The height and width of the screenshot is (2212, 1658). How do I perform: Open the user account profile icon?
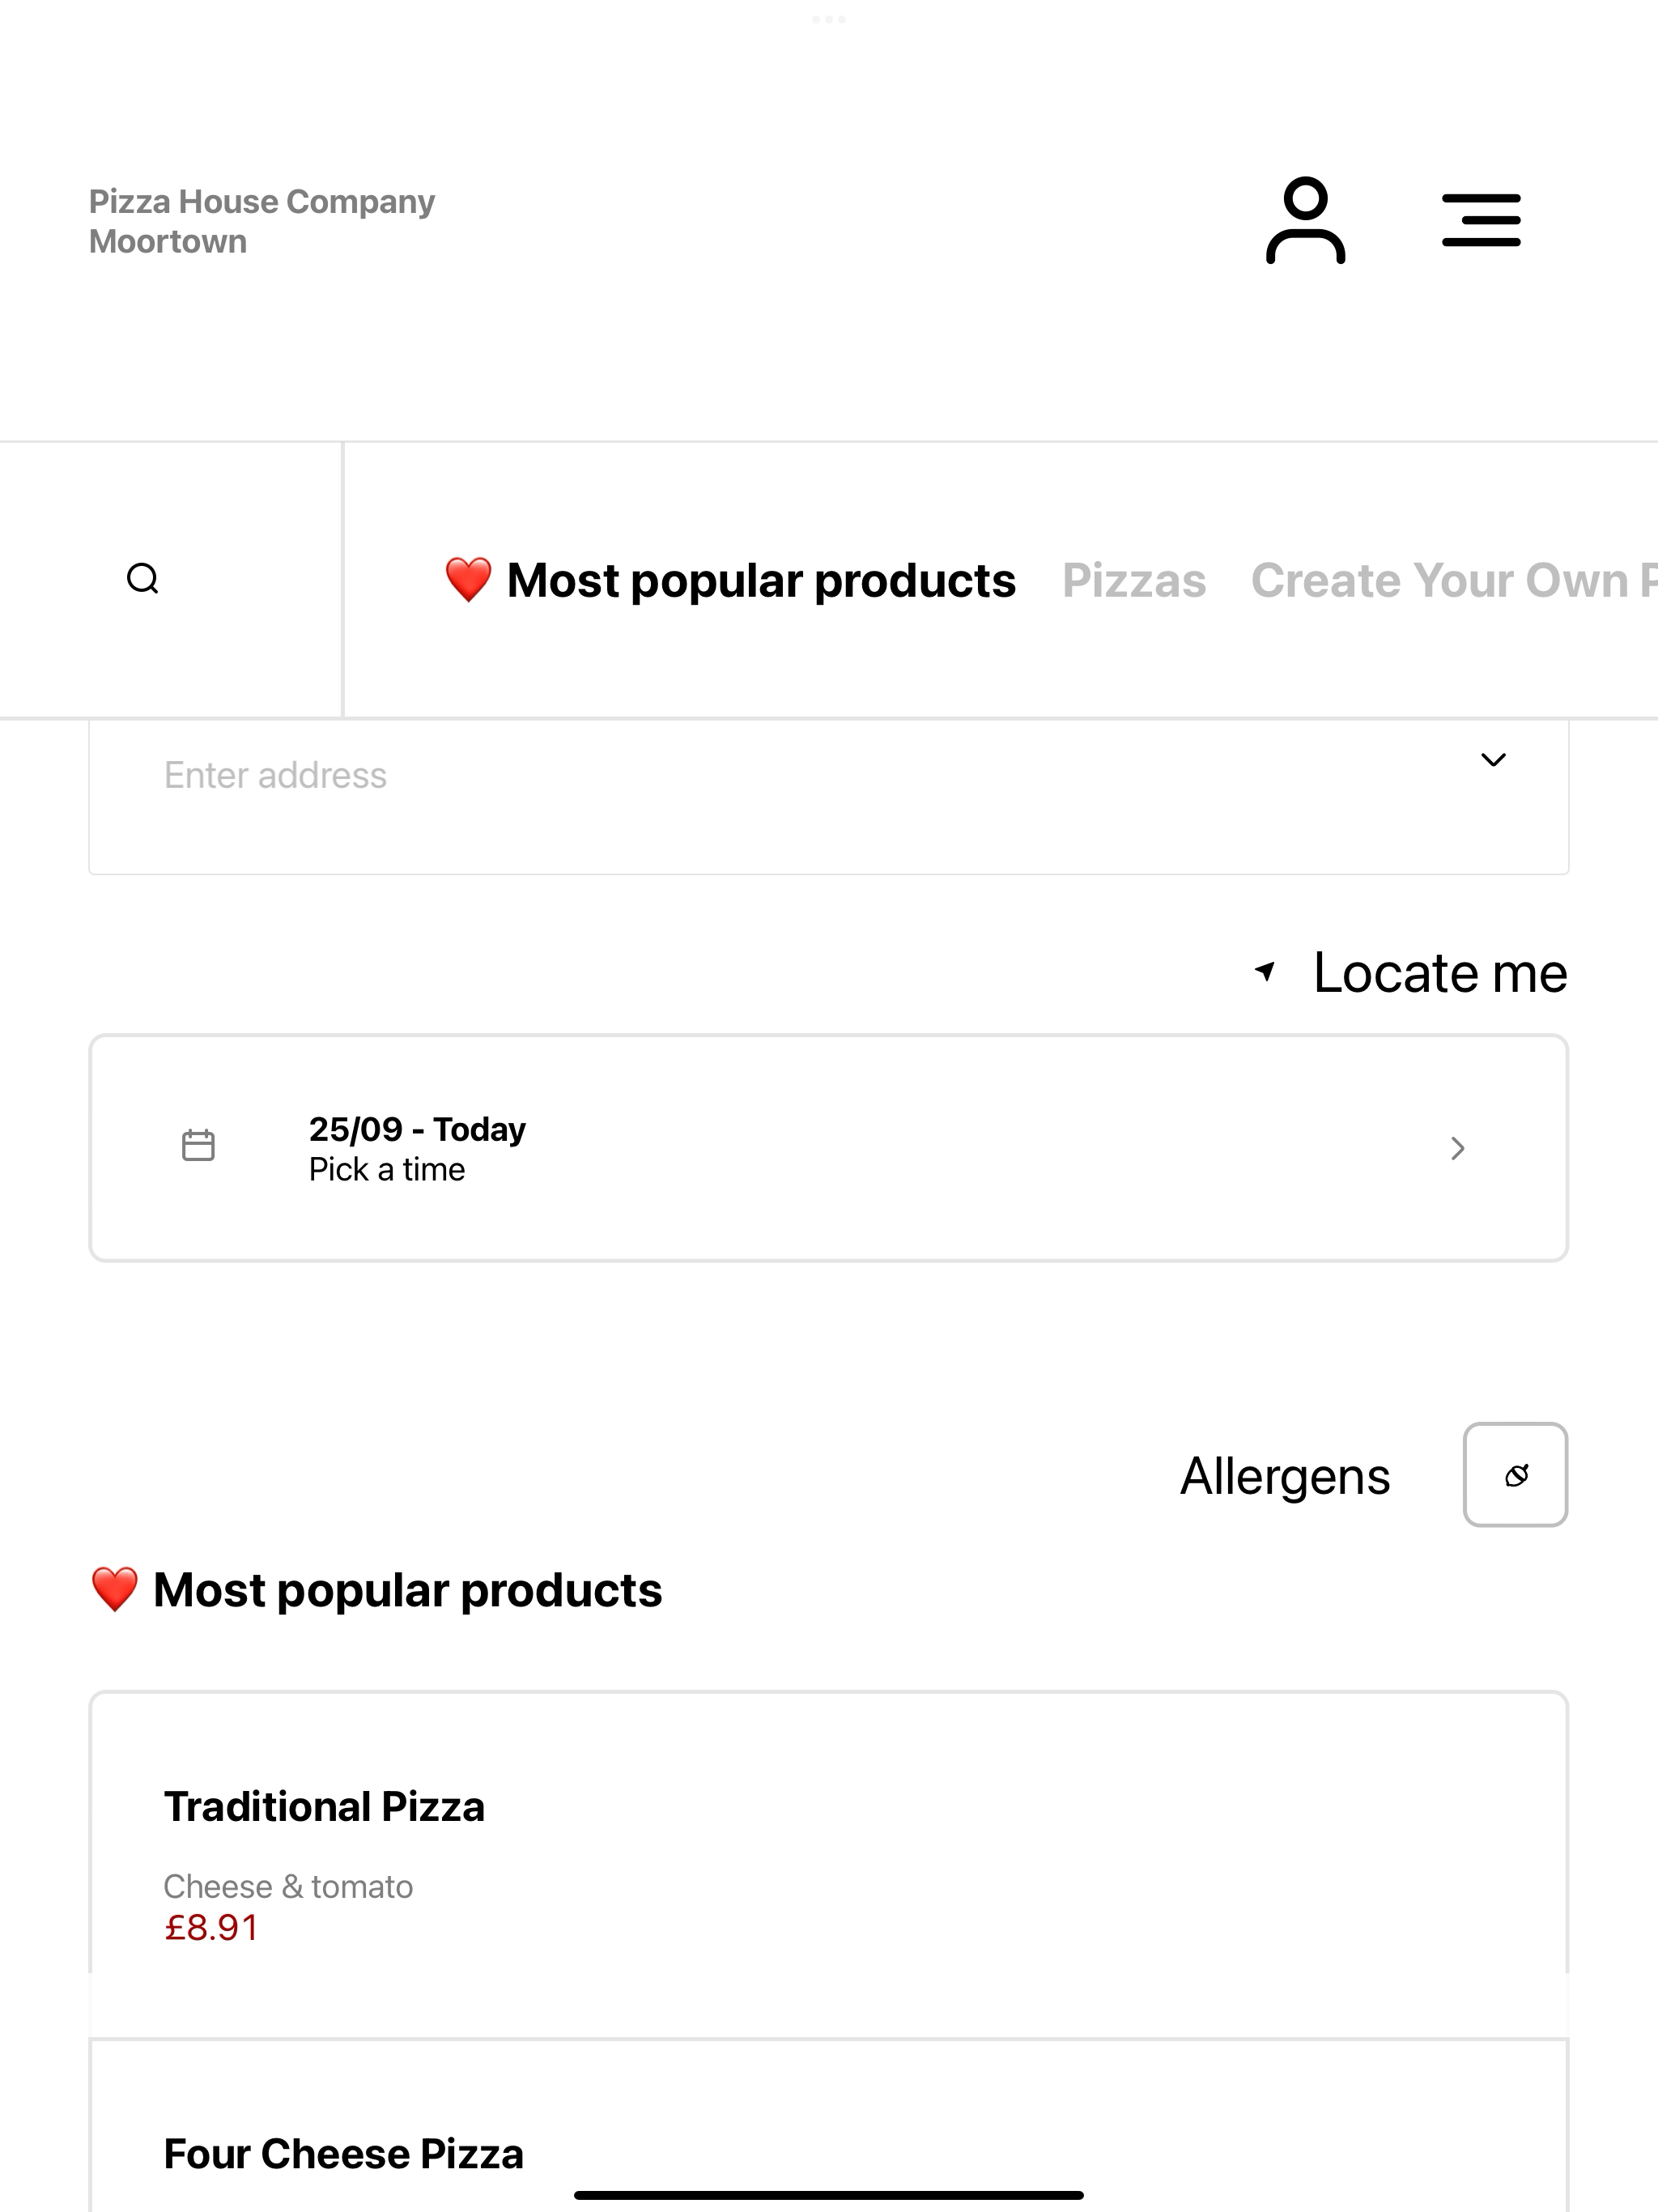click(x=1305, y=221)
